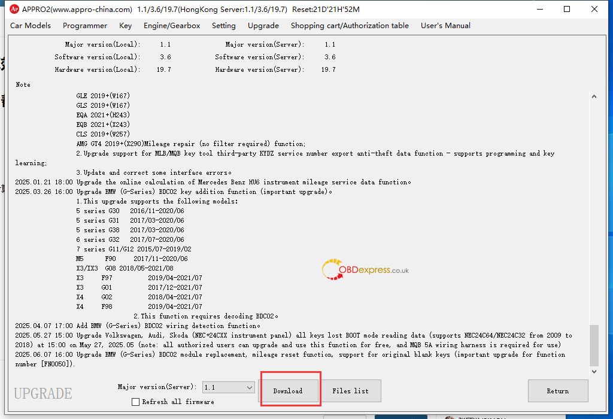The height and width of the screenshot is (419, 613).
Task: Click the Download button
Action: (288, 391)
